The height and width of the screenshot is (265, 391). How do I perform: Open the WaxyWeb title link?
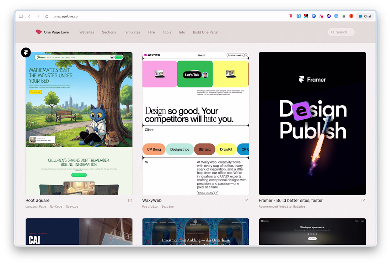152,200
